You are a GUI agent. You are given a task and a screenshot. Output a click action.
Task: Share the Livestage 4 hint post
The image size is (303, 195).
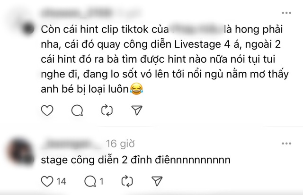click(137, 110)
